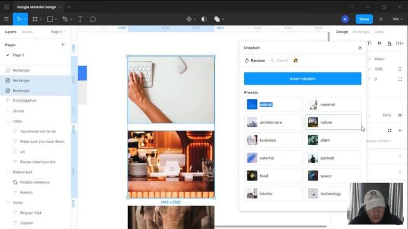
Task: Click the user avatar A
Action: click(x=346, y=19)
